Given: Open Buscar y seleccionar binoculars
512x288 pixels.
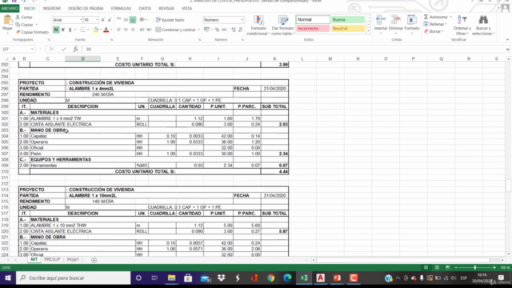Looking at the screenshot, I should [483, 26].
